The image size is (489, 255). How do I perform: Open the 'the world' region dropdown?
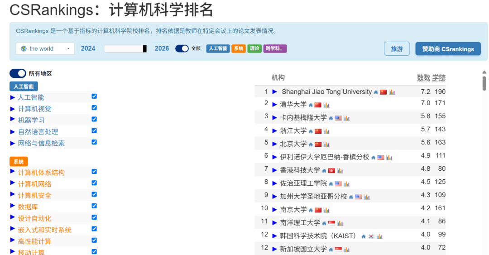coord(45,49)
